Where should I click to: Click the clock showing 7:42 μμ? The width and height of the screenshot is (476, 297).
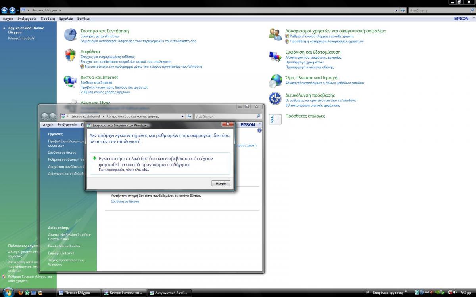pos(466,293)
